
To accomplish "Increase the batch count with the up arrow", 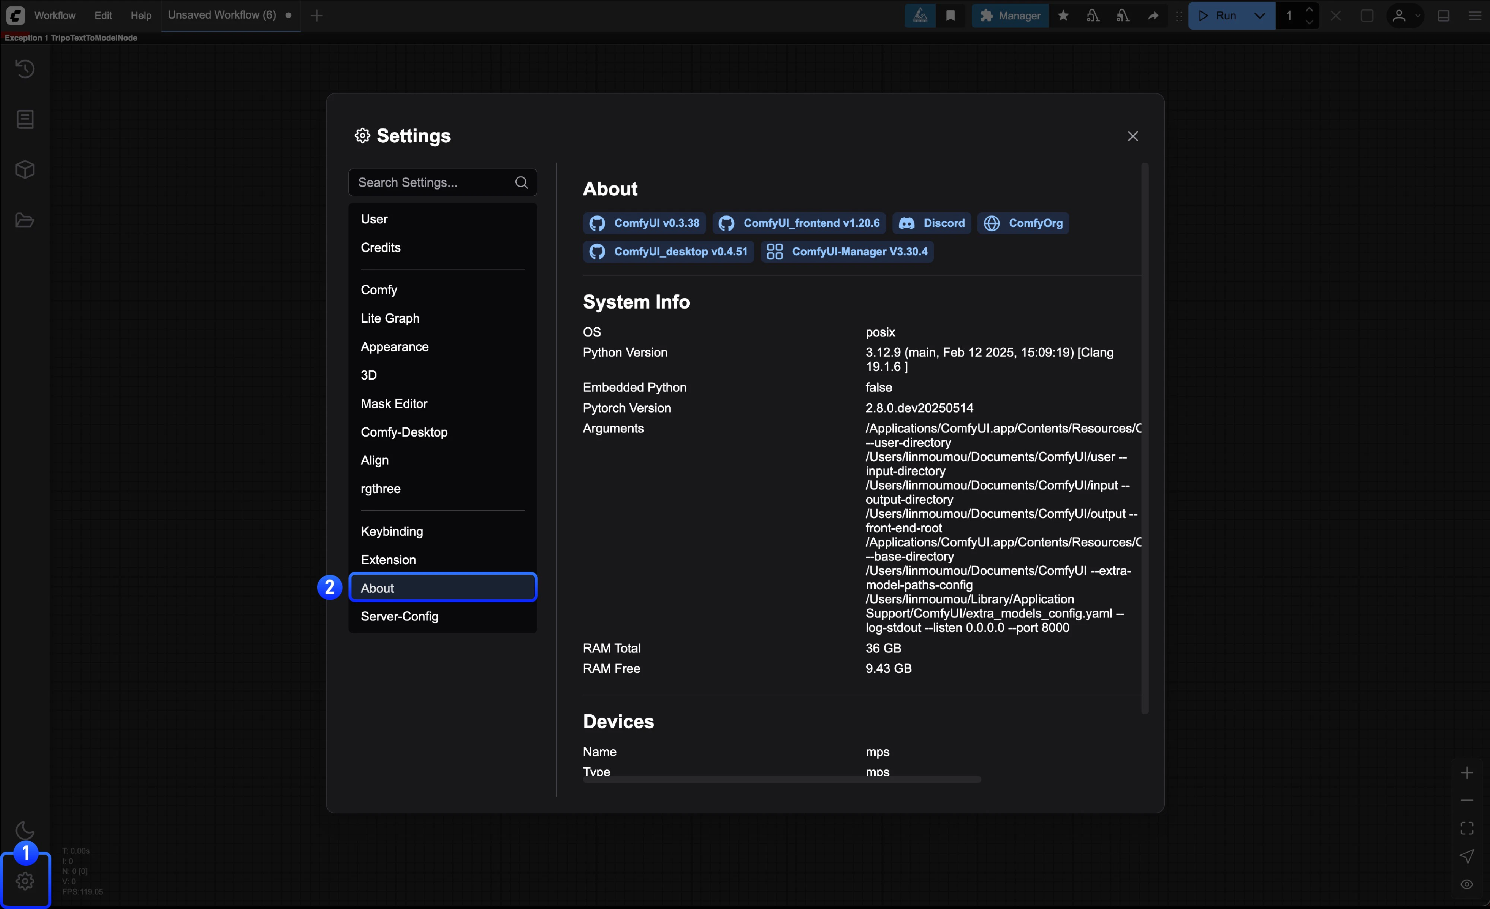I will [1309, 10].
